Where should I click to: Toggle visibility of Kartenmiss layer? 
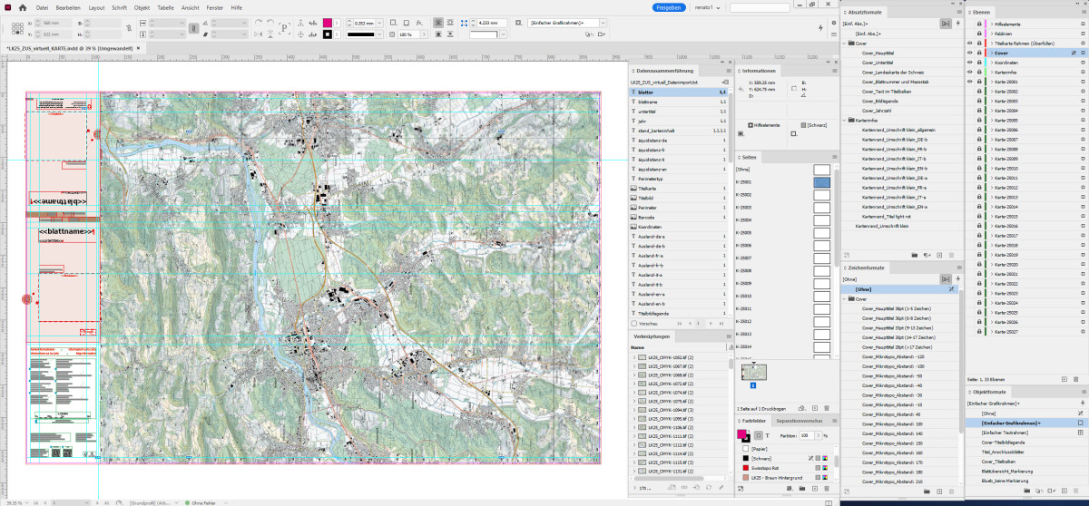tap(969, 73)
